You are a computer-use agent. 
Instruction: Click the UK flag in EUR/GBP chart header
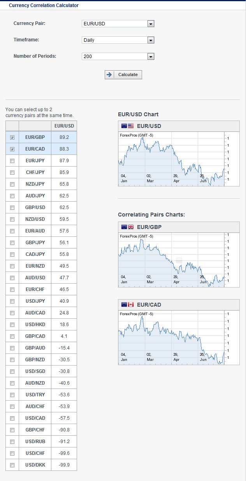click(131, 227)
